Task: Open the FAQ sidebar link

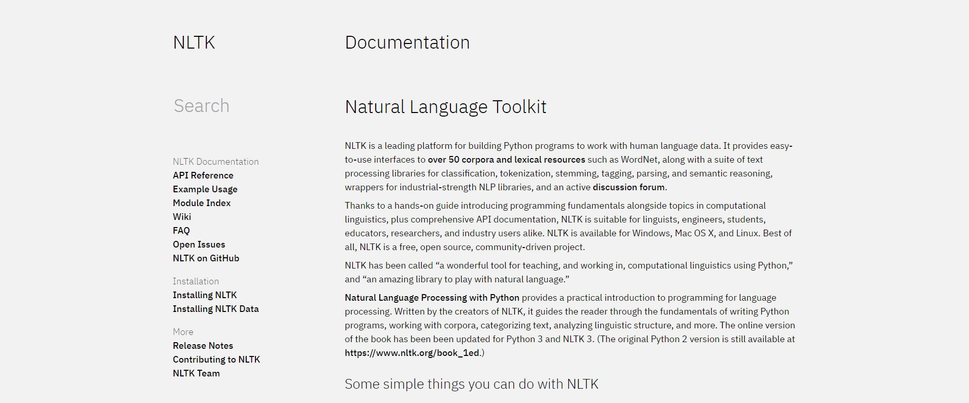Action: coord(181,231)
